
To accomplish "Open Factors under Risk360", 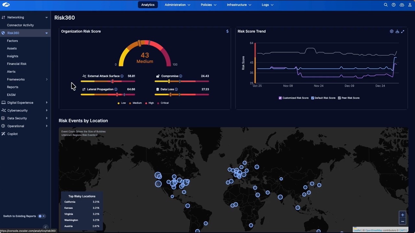I will [12, 41].
